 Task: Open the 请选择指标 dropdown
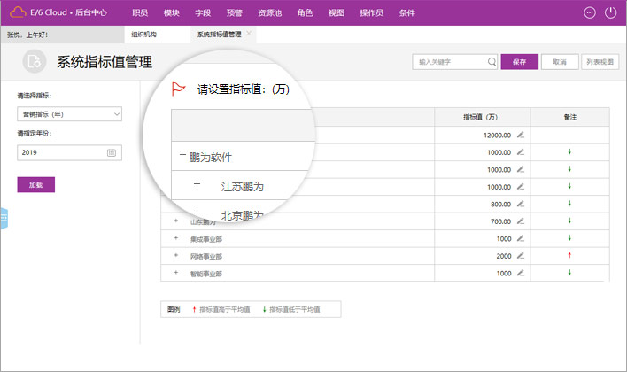point(69,114)
